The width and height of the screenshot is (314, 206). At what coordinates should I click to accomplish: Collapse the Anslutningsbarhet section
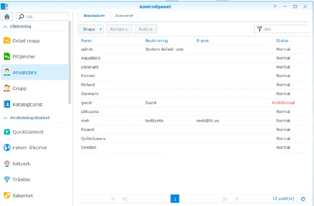coord(5,118)
